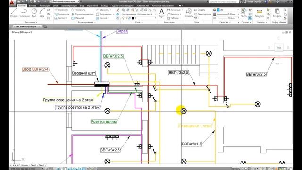Toggle group selection highlighted button
Image resolution: width=302 pixels, height=170 pixels.
pos(250,18)
